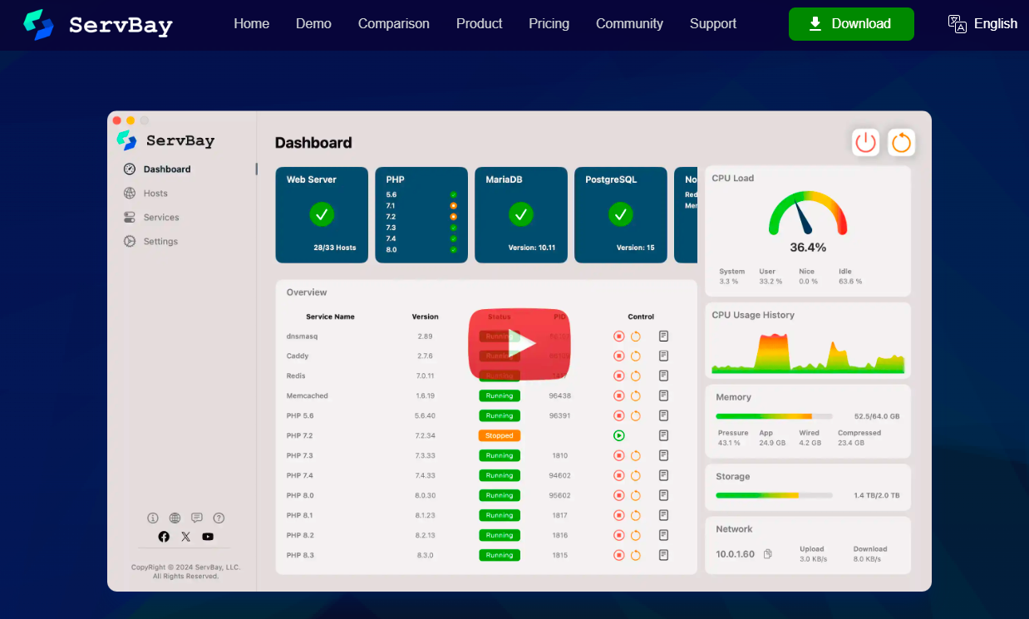The height and width of the screenshot is (619, 1029).
Task: Stop the PHP 7.4 service
Action: click(618, 475)
